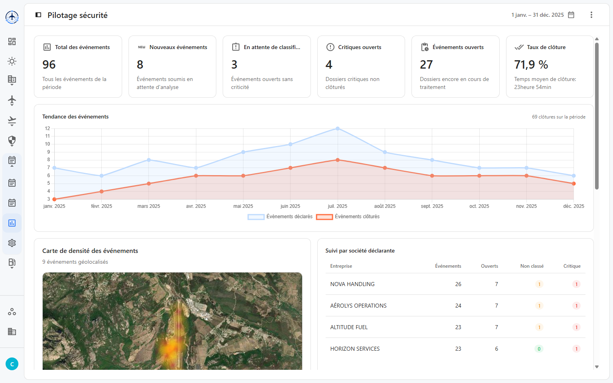Click the NEW icon on Nouveaux événements card
Screen dimensions: 613x383
[142, 47]
